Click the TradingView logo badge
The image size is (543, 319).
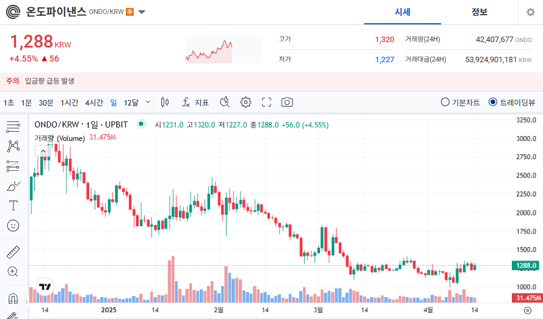pyautogui.click(x=45, y=287)
